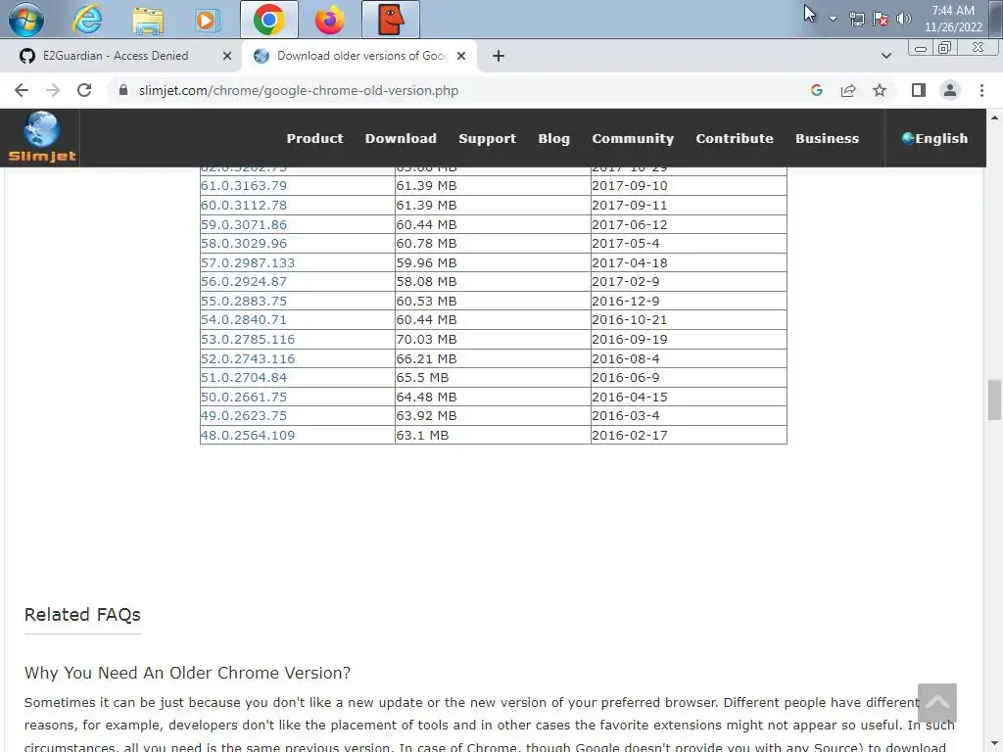Open the Windows Start orb

pyautogui.click(x=26, y=20)
